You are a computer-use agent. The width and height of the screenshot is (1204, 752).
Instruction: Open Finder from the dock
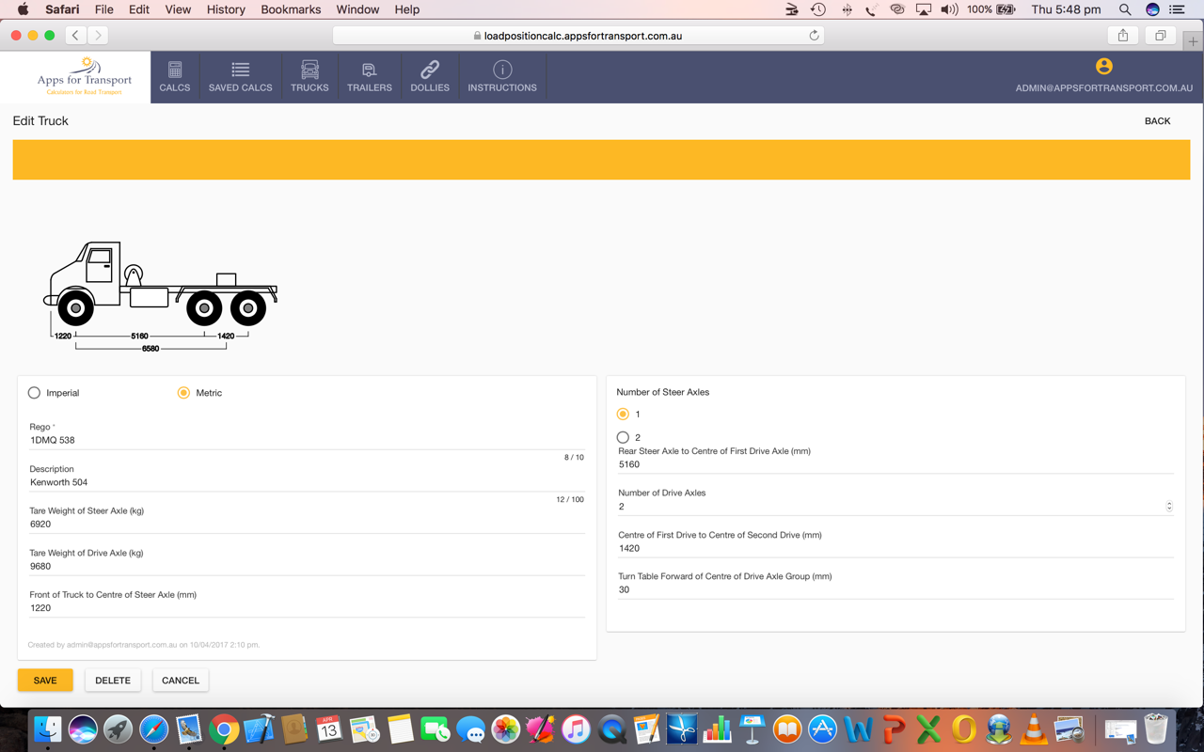point(48,729)
